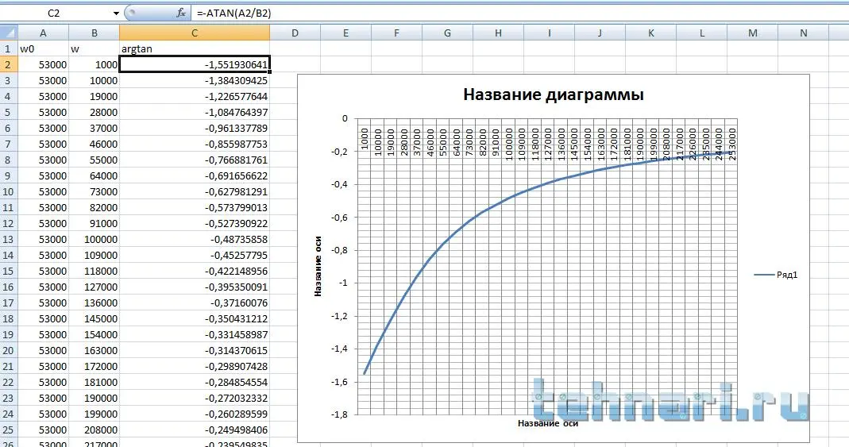
Task: Click cell C16 with -0,395350091
Action: point(195,287)
